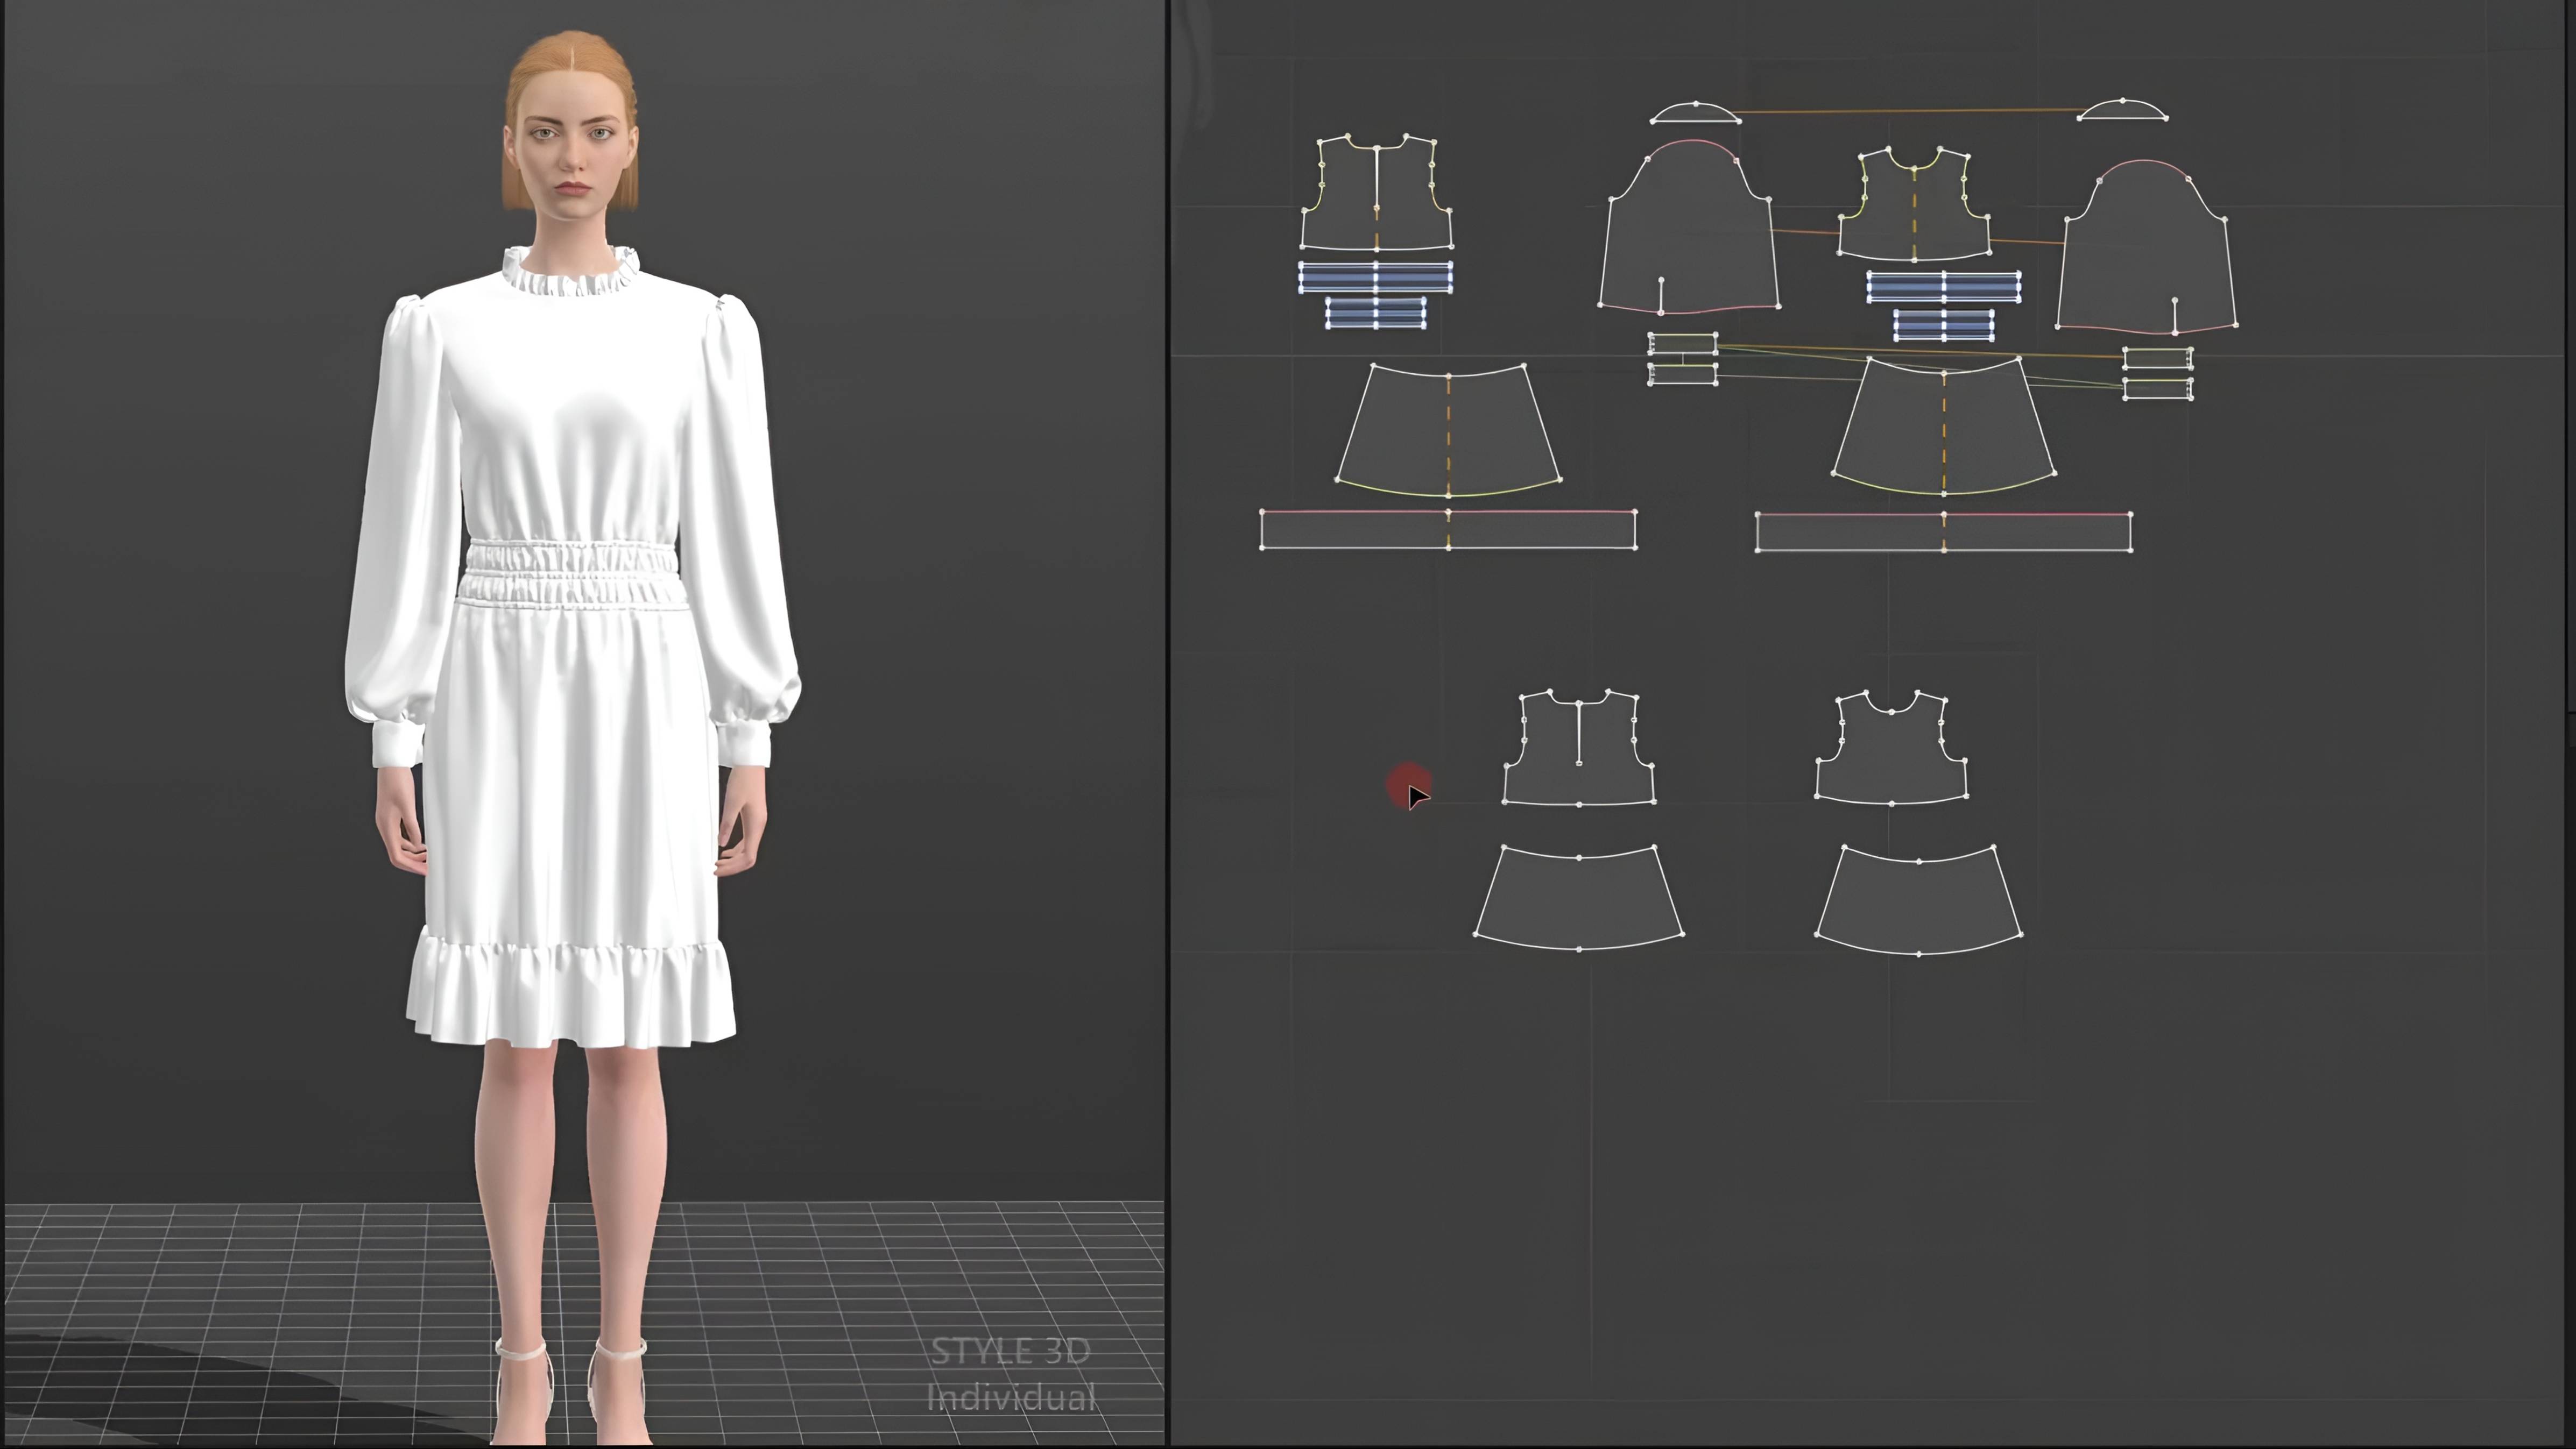Click the left sleeve cap arc piece at top
This screenshot has height=1449, width=2576.
tap(1695, 113)
